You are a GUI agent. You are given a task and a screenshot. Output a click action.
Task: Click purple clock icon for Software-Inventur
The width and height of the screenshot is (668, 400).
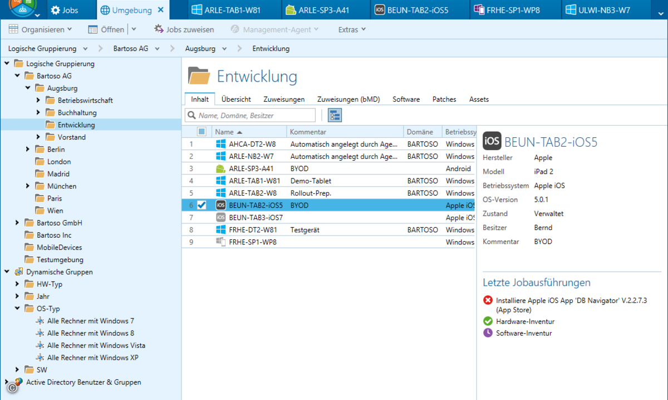[x=488, y=333]
